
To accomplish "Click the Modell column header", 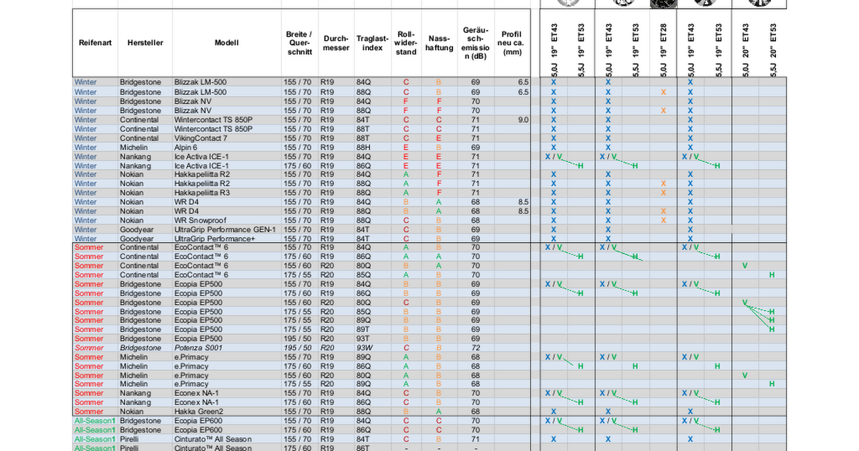I will coord(226,43).
